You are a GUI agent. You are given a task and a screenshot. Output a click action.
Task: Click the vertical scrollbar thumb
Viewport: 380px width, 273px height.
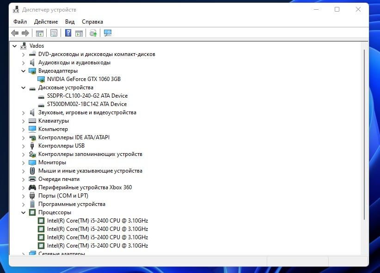[x=364, y=135]
